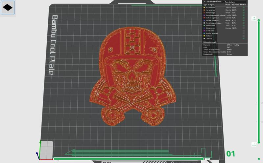Click the Déplacement row label

(210, 28)
